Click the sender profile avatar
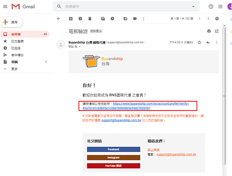This screenshot has width=232, height=176. click(61, 45)
